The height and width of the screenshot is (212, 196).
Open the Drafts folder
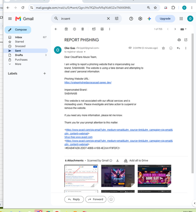pos(26,55)
